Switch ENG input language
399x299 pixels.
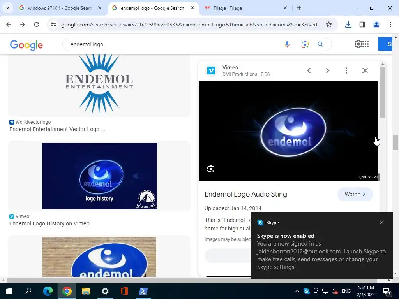(x=346, y=291)
